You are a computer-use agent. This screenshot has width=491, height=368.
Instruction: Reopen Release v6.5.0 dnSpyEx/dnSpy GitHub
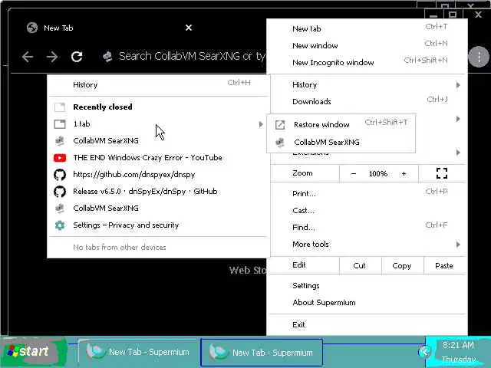click(x=159, y=192)
